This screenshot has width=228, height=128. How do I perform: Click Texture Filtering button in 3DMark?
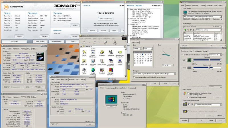point(56,41)
